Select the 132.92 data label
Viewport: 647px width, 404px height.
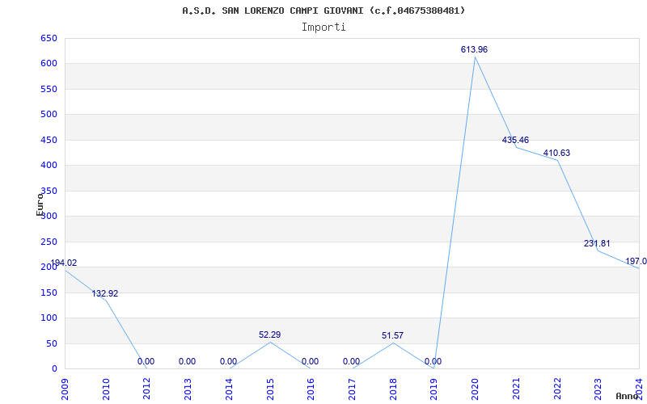point(105,293)
